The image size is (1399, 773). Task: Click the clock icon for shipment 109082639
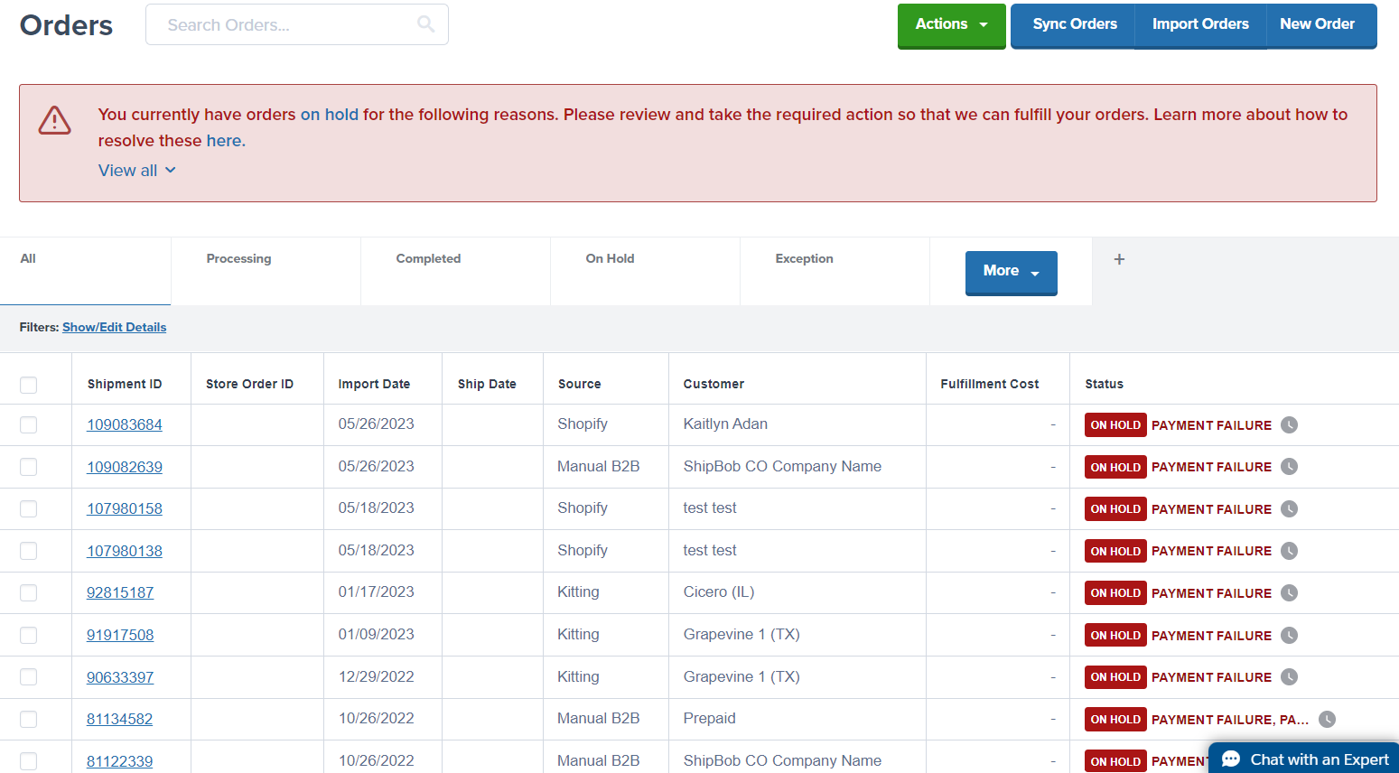click(x=1289, y=467)
